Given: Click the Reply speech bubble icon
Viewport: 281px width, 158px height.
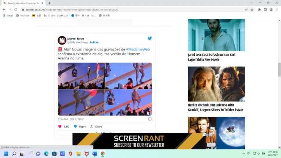Looking at the screenshot, I should point(75,126).
